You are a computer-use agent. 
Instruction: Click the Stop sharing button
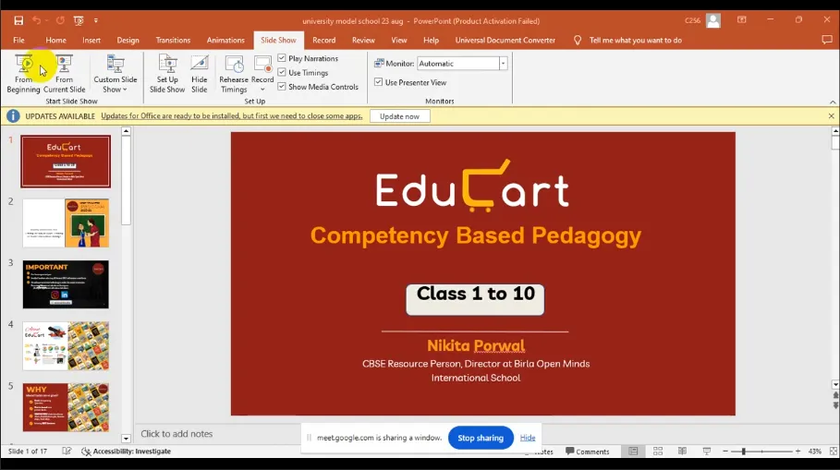(x=481, y=438)
